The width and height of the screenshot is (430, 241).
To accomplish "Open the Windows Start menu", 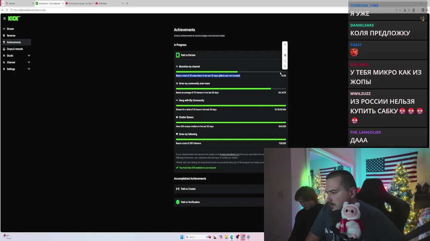I will click(x=182, y=237).
